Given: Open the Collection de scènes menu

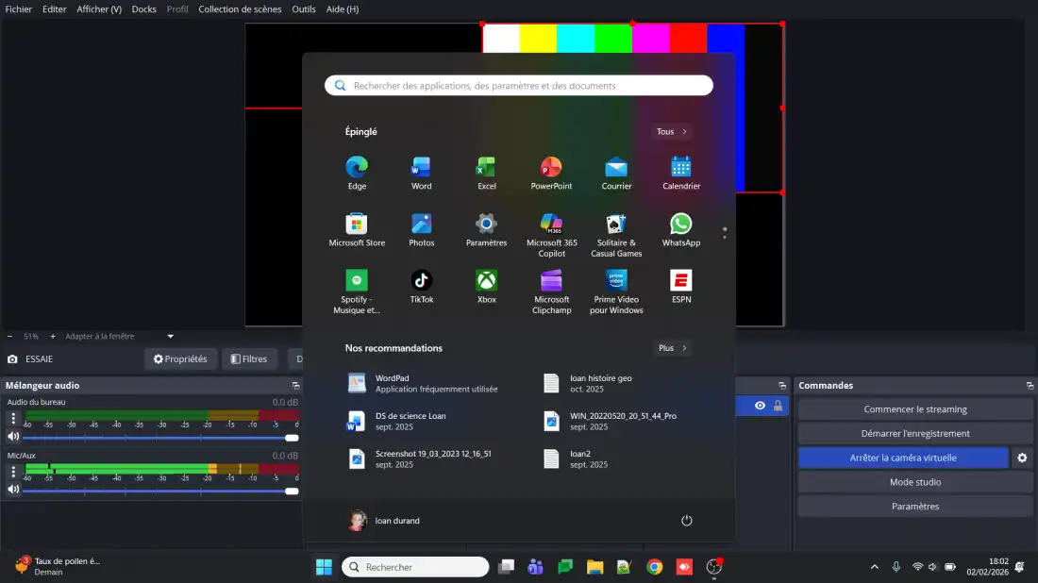Looking at the screenshot, I should (x=240, y=8).
